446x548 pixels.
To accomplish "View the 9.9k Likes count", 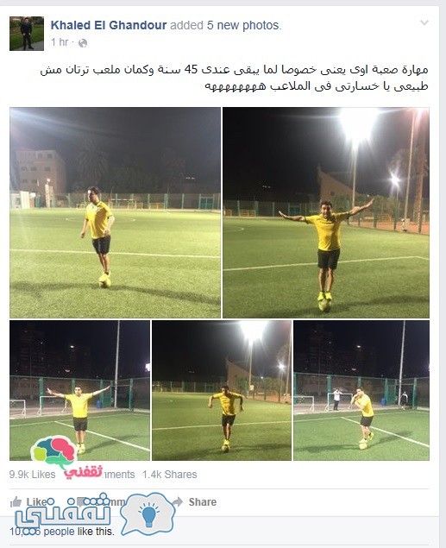I will click(32, 475).
